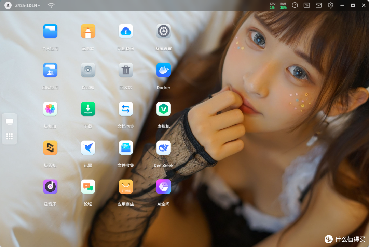Launch the AI空间 app
The image size is (369, 247).
pyautogui.click(x=164, y=187)
